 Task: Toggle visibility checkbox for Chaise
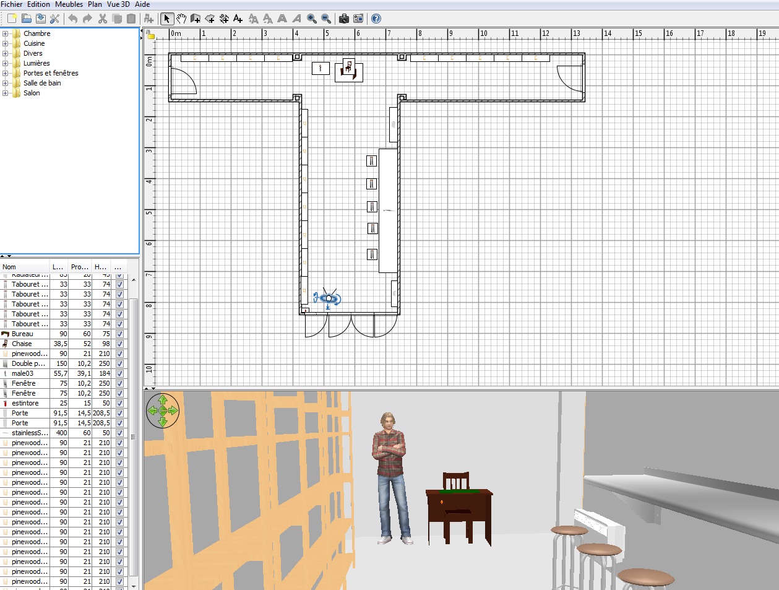[x=119, y=344]
